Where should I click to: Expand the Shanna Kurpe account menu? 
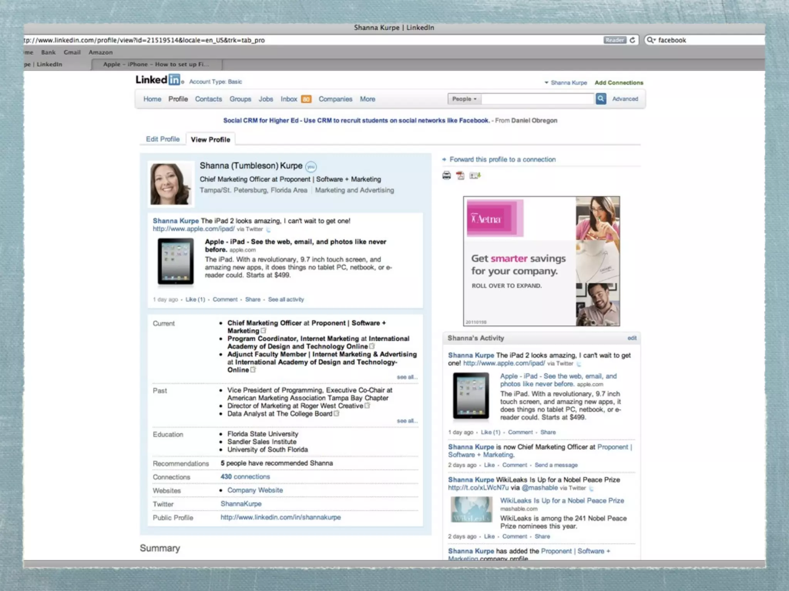coord(566,83)
